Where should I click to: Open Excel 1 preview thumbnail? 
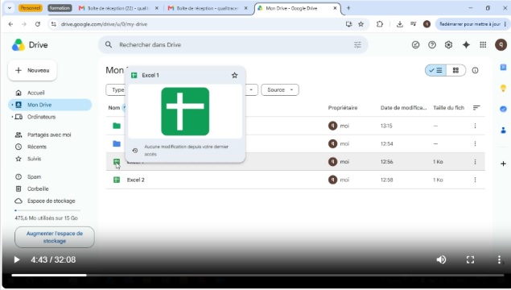[185, 111]
